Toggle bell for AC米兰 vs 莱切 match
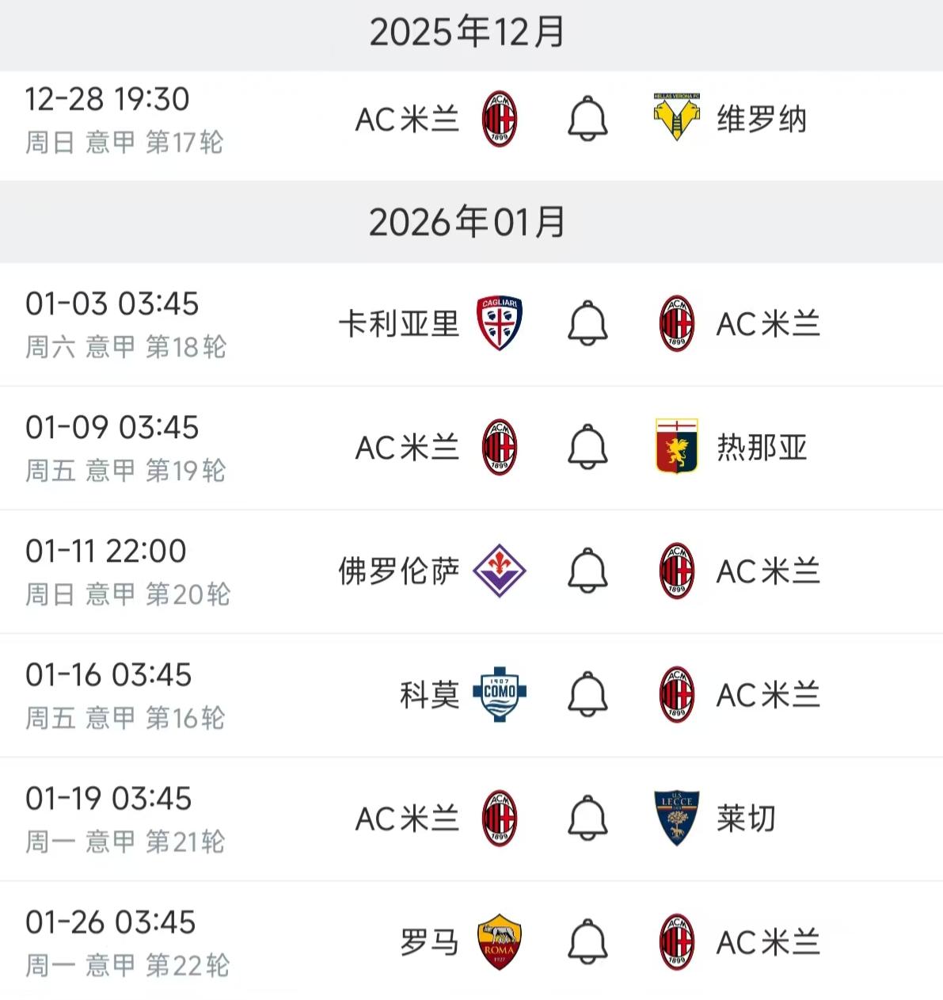Screen dimensions: 943x1000 tap(587, 818)
